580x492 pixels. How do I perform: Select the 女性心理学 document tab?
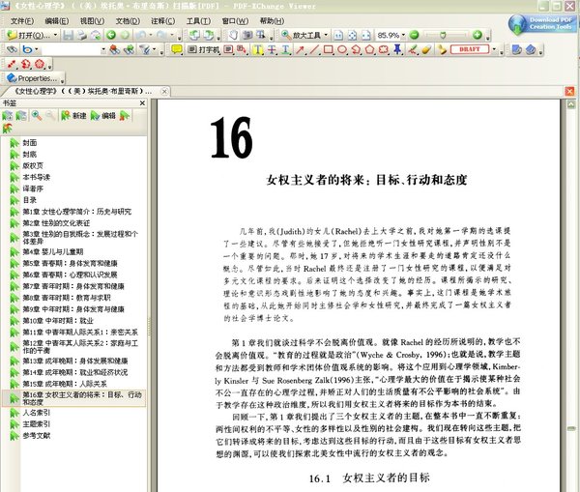[x=83, y=91]
